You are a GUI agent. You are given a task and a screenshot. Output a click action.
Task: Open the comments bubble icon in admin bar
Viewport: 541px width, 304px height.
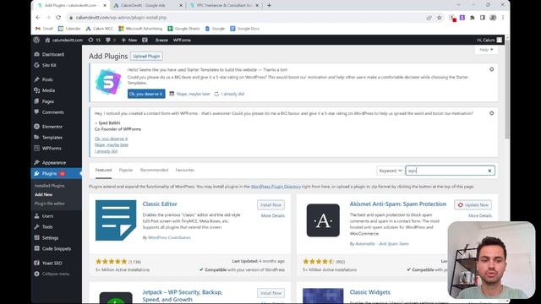pyautogui.click(x=111, y=40)
